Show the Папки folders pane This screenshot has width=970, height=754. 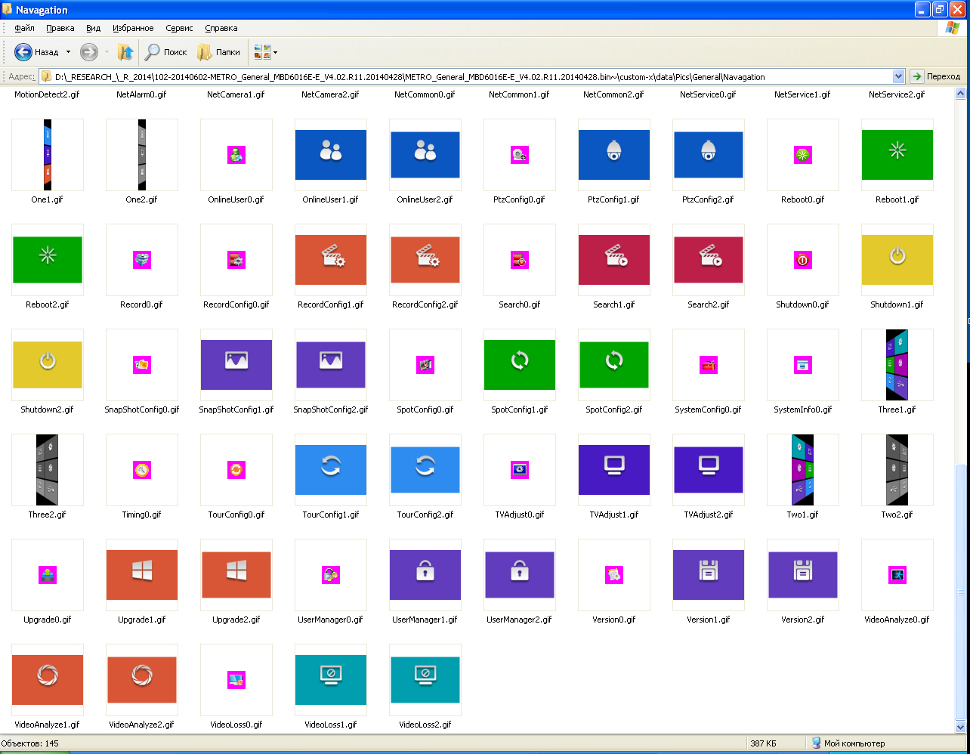tap(219, 52)
